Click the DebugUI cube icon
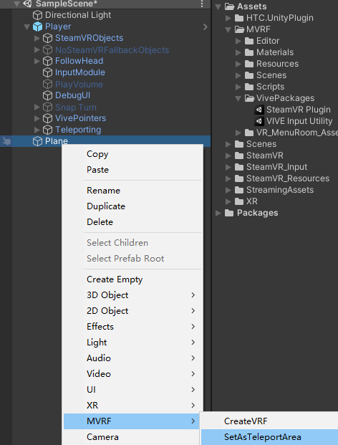The height and width of the screenshot is (445, 338). 47,95
